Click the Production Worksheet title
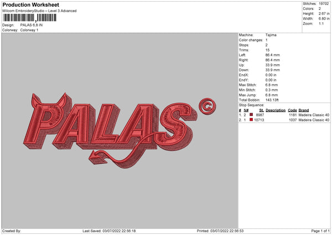 31,4
